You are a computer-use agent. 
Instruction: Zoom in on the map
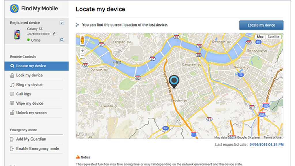click(82, 51)
